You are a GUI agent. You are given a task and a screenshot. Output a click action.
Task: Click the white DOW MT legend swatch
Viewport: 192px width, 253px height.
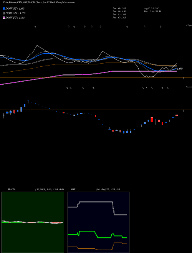(x=4, y=13)
